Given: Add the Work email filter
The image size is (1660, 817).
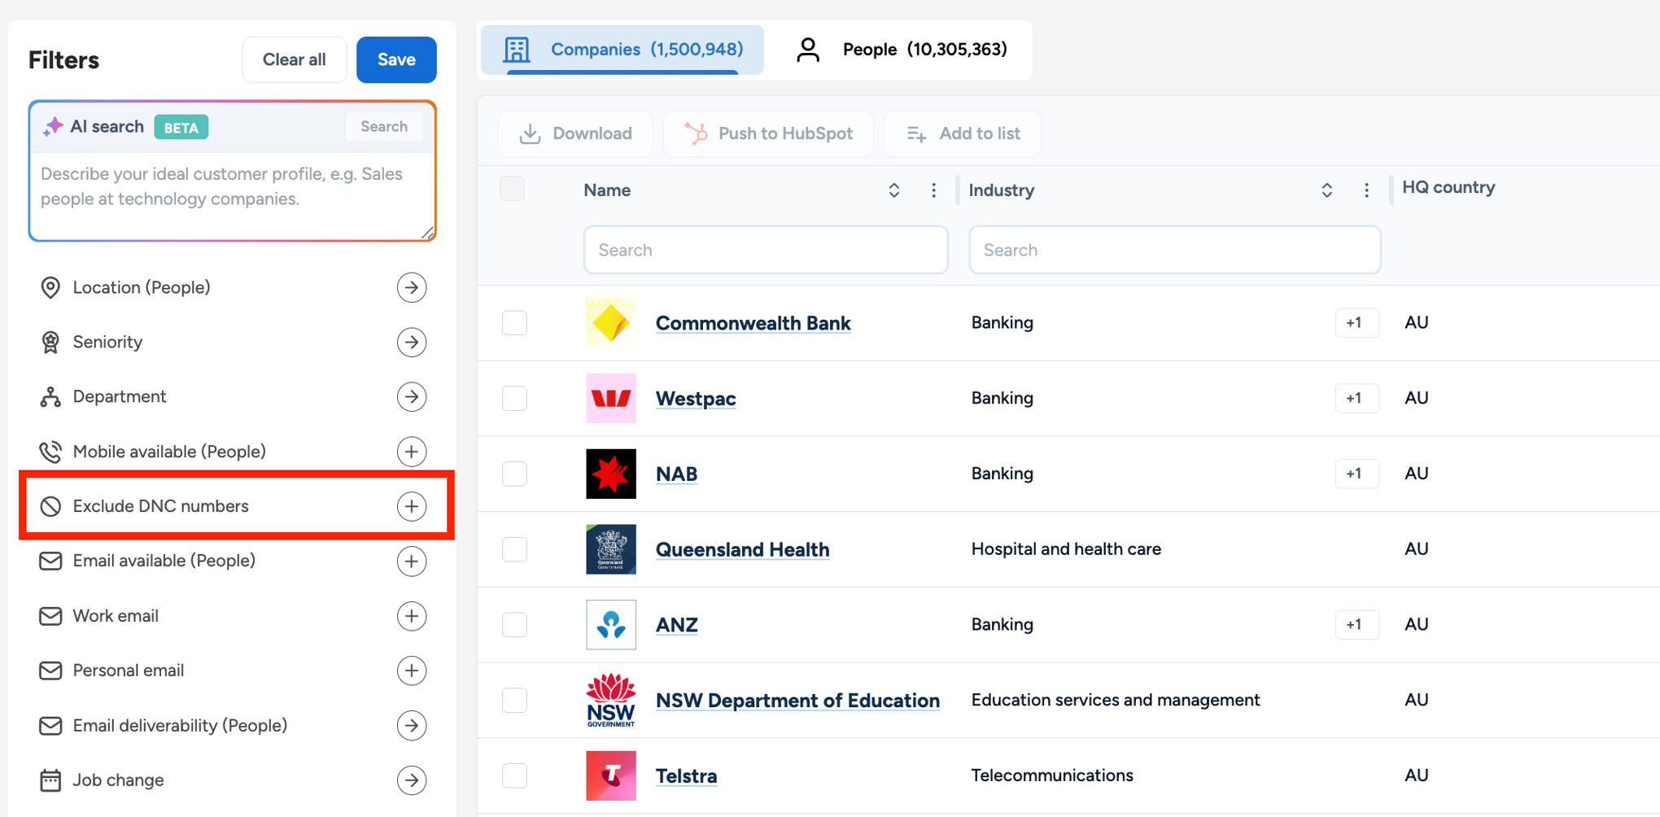Looking at the screenshot, I should coord(412,616).
